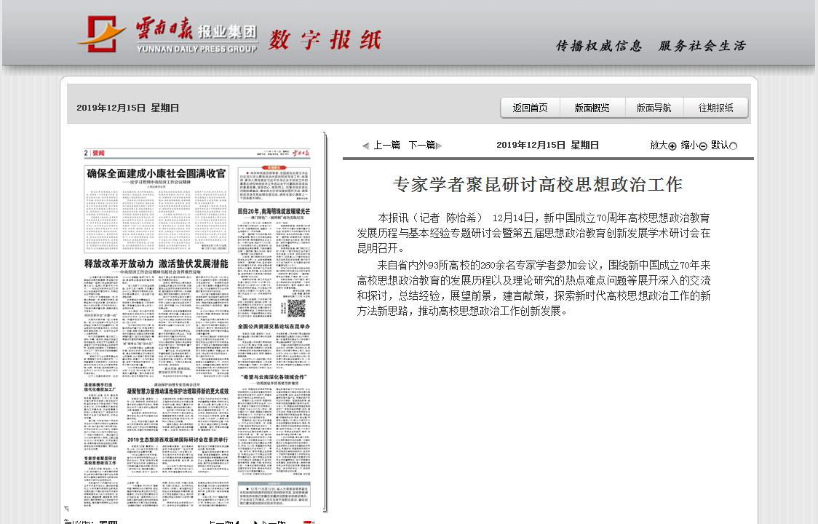Reset text size with 默认
Screen dimensions: 818x524
click(719, 145)
